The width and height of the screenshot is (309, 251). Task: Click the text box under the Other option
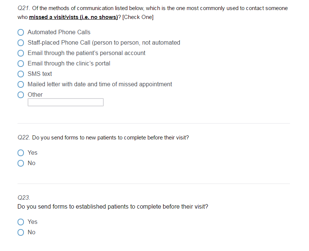[x=66, y=102]
